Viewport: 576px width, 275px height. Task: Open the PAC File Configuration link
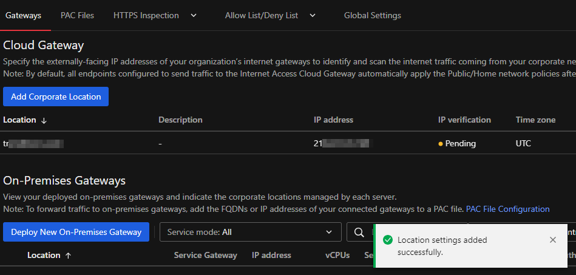click(x=507, y=209)
